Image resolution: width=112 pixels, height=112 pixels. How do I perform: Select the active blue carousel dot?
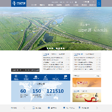pyautogui.click(x=54, y=48)
